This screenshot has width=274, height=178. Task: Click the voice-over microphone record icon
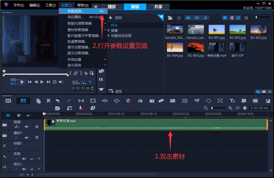(81, 108)
